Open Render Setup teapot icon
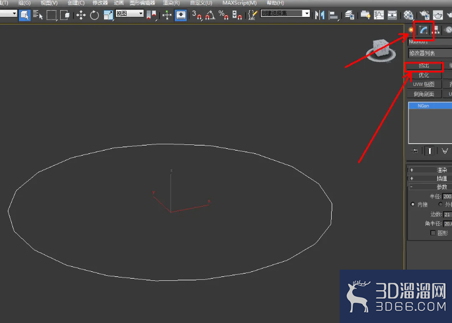 point(424,15)
